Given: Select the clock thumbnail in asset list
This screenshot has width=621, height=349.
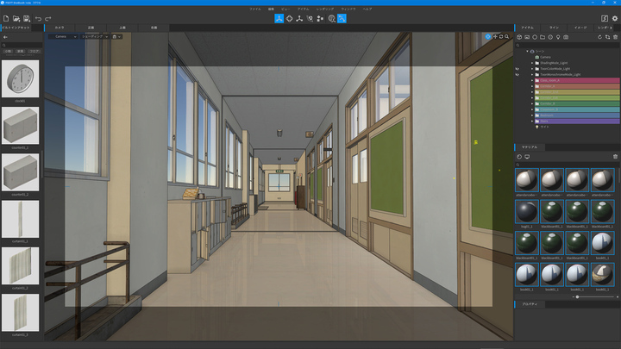Looking at the screenshot, I should pos(20,78).
